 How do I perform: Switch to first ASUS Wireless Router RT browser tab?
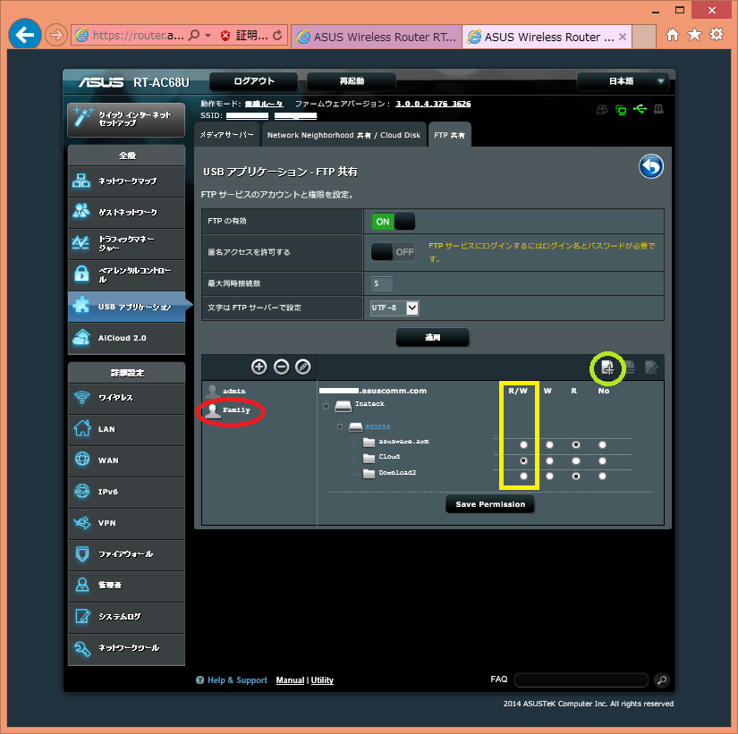click(376, 37)
